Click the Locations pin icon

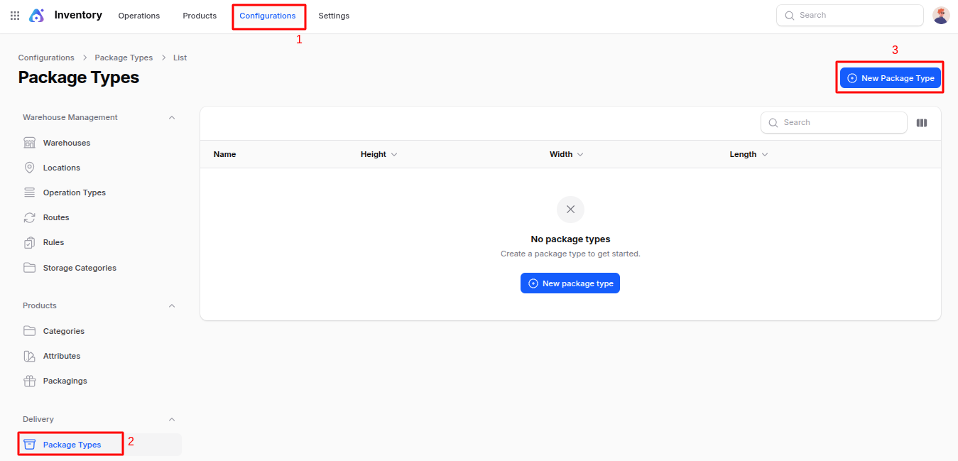[x=29, y=168]
